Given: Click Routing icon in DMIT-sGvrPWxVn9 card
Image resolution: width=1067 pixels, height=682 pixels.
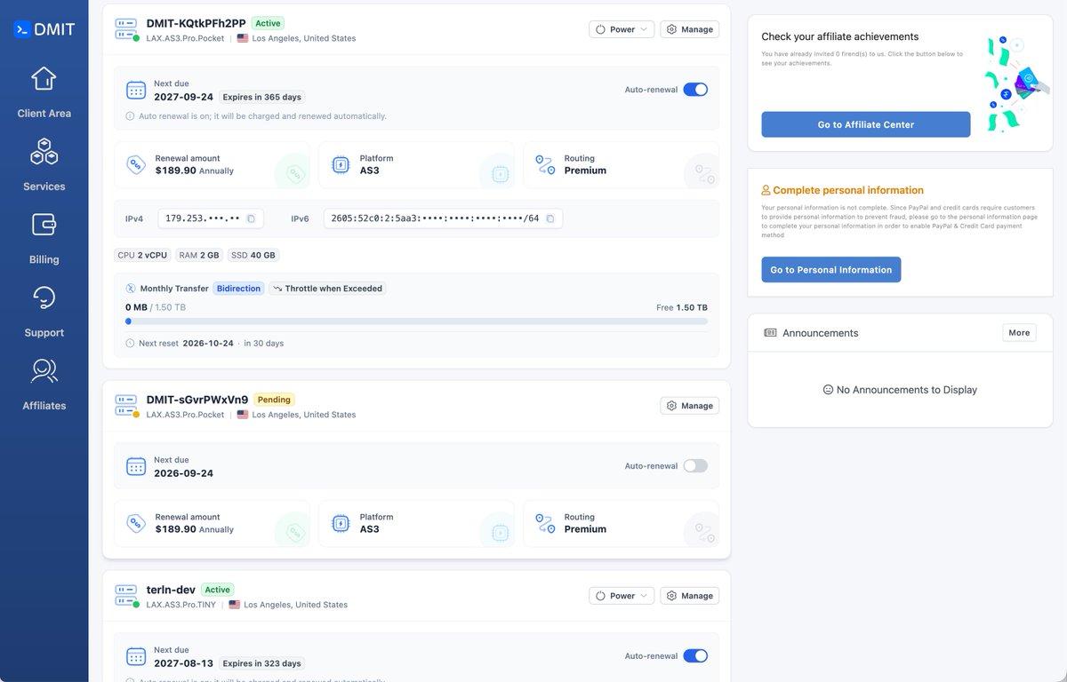Looking at the screenshot, I should coord(545,523).
